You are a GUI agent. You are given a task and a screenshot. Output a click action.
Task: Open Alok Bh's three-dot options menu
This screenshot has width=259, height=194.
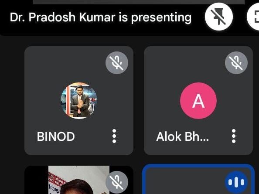[x=234, y=136]
